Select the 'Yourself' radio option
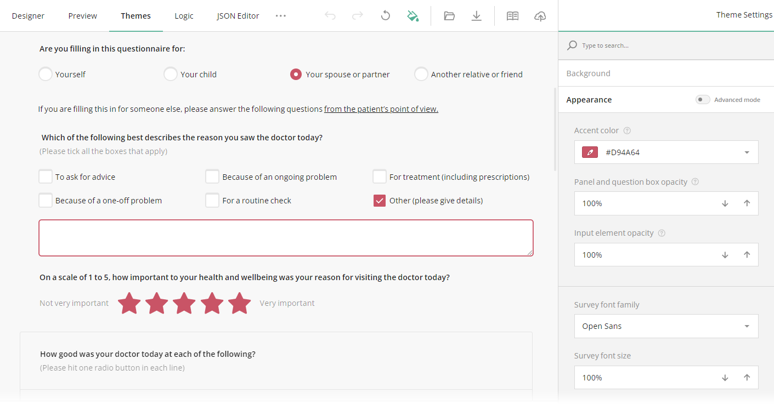The image size is (774, 404). coord(46,74)
